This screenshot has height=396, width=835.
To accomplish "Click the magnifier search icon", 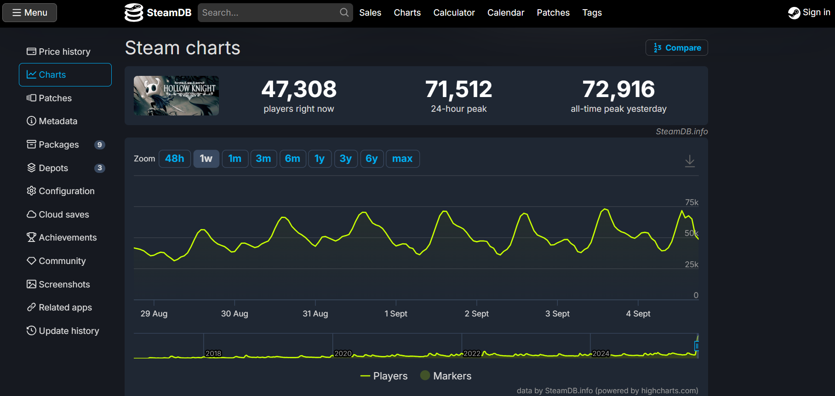I will 344,12.
